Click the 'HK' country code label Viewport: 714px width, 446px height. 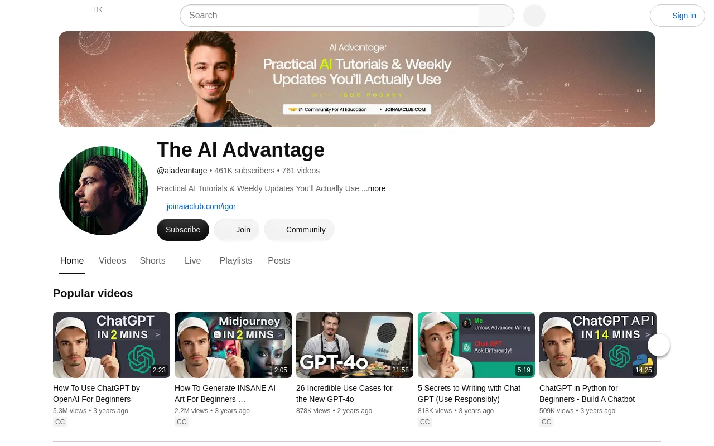98,9
